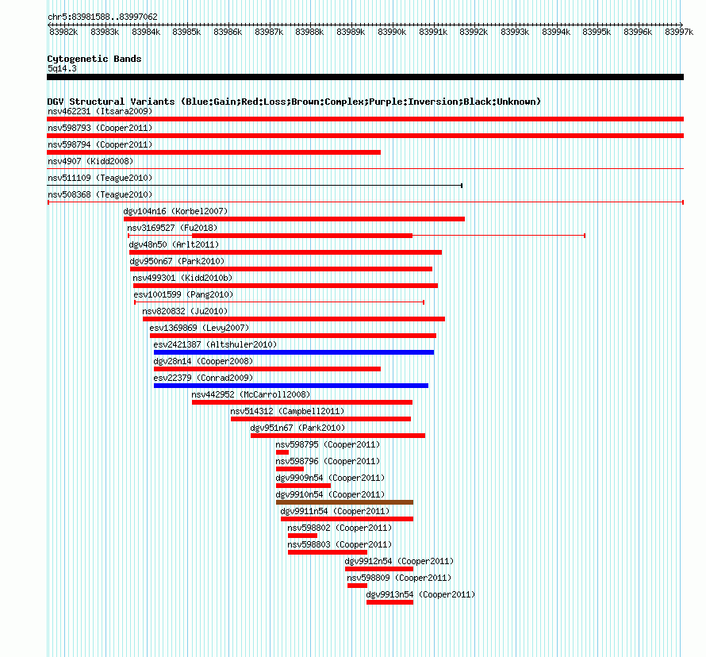Screen dimensions: 706x657
Task: Click the blue gain bar under esv22379
Action: (291, 386)
